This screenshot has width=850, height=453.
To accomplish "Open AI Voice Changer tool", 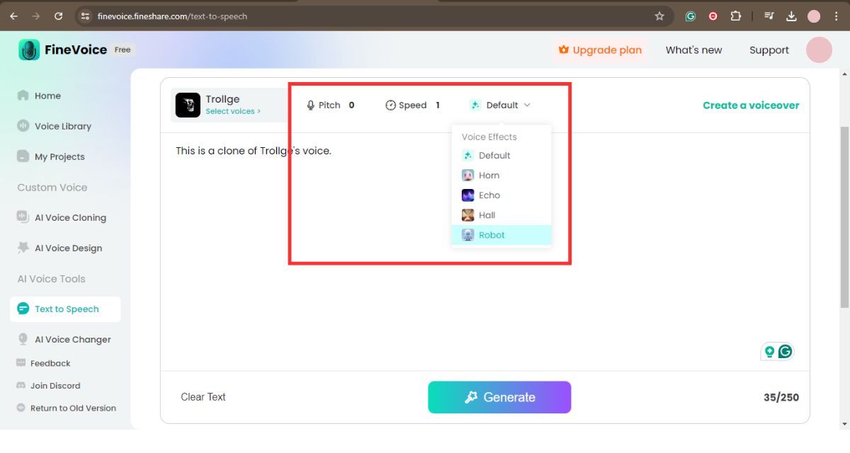I will pos(72,339).
